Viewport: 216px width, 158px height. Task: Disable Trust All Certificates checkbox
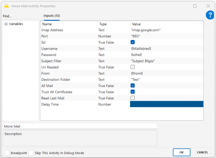pyautogui.click(x=133, y=92)
